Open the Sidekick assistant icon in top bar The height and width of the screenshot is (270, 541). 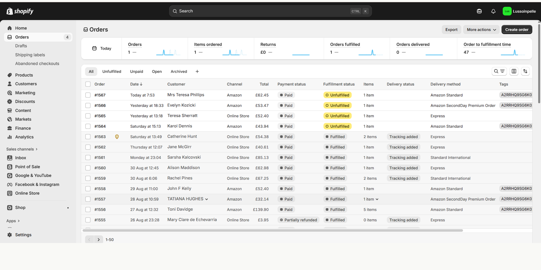[479, 11]
